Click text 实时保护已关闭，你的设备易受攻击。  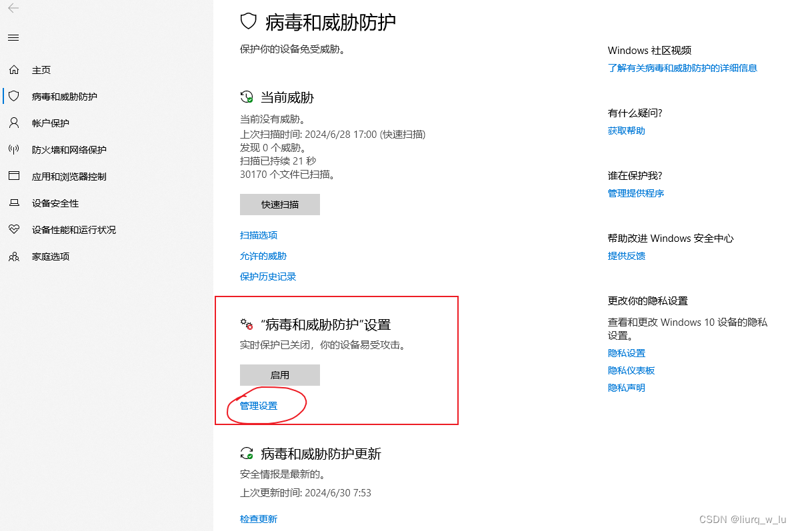[x=325, y=345]
